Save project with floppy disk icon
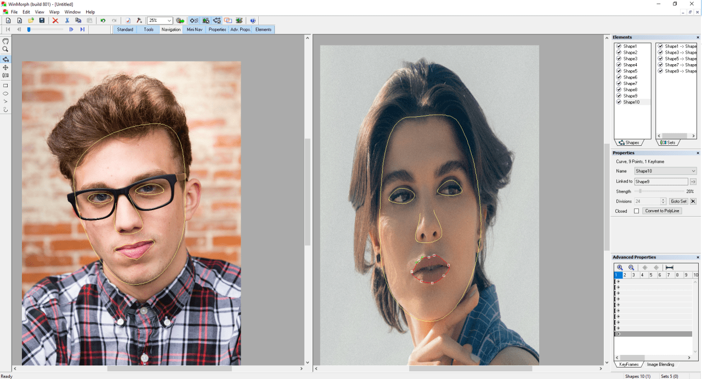The height and width of the screenshot is (379, 702). tap(42, 20)
